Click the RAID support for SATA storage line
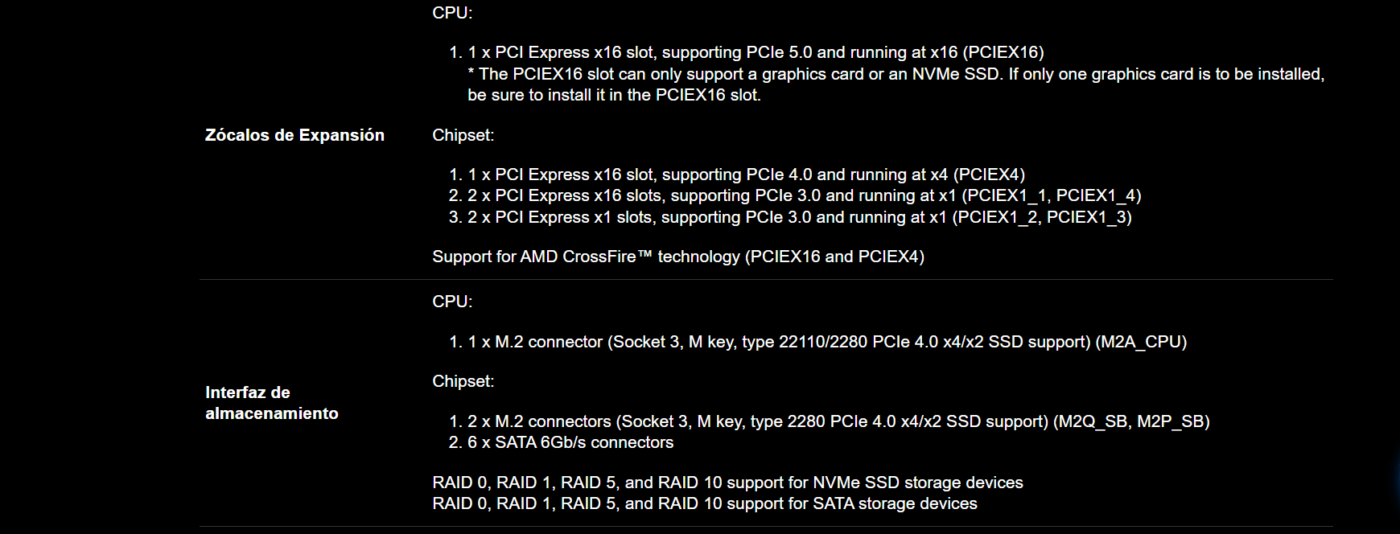The width and height of the screenshot is (1400, 534). coord(705,503)
